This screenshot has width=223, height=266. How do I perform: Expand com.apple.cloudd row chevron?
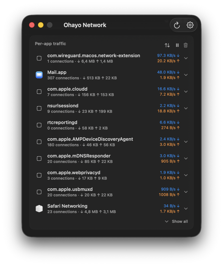[186, 92]
